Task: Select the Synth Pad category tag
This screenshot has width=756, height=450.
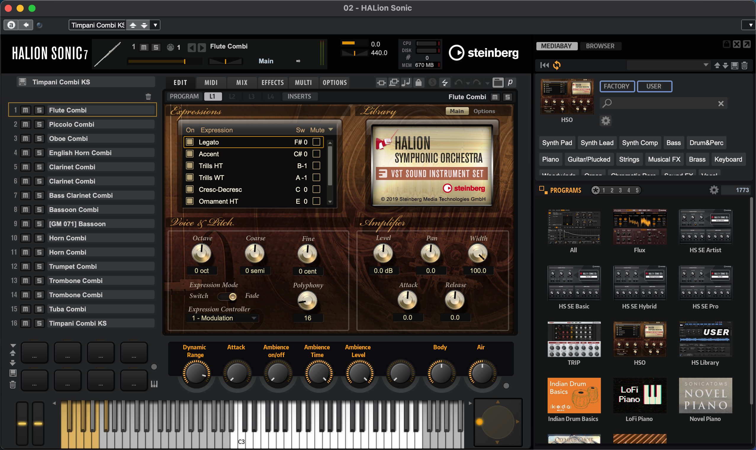Action: pos(557,143)
